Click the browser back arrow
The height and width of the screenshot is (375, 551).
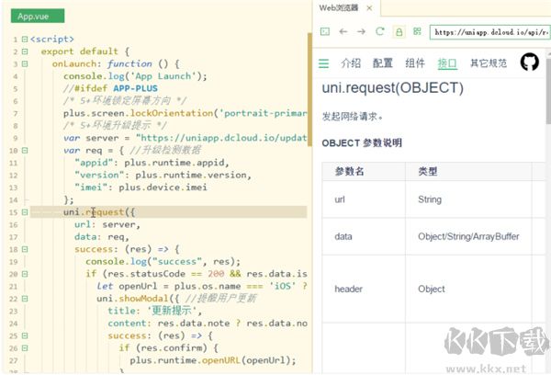point(343,31)
